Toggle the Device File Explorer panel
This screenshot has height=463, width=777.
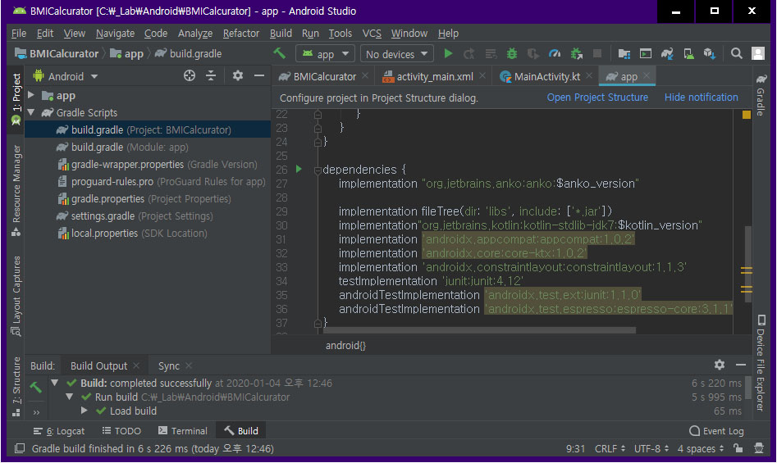point(761,364)
